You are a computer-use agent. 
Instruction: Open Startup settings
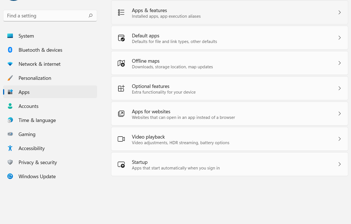(230, 164)
